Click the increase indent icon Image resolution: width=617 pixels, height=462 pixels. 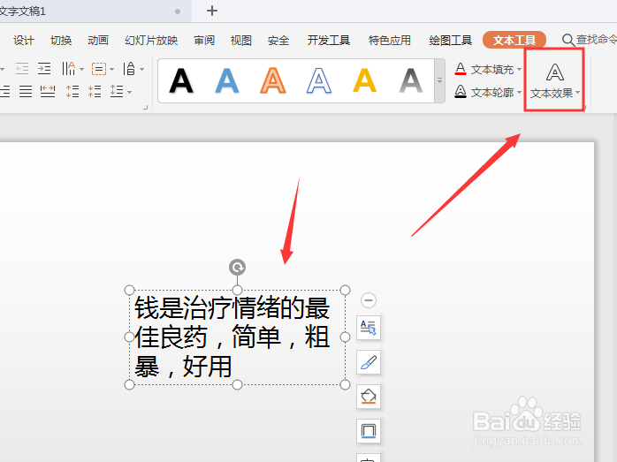44,69
